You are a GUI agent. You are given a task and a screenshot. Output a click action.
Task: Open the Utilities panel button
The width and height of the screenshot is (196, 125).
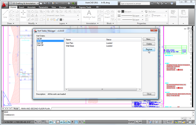coord(173,15)
